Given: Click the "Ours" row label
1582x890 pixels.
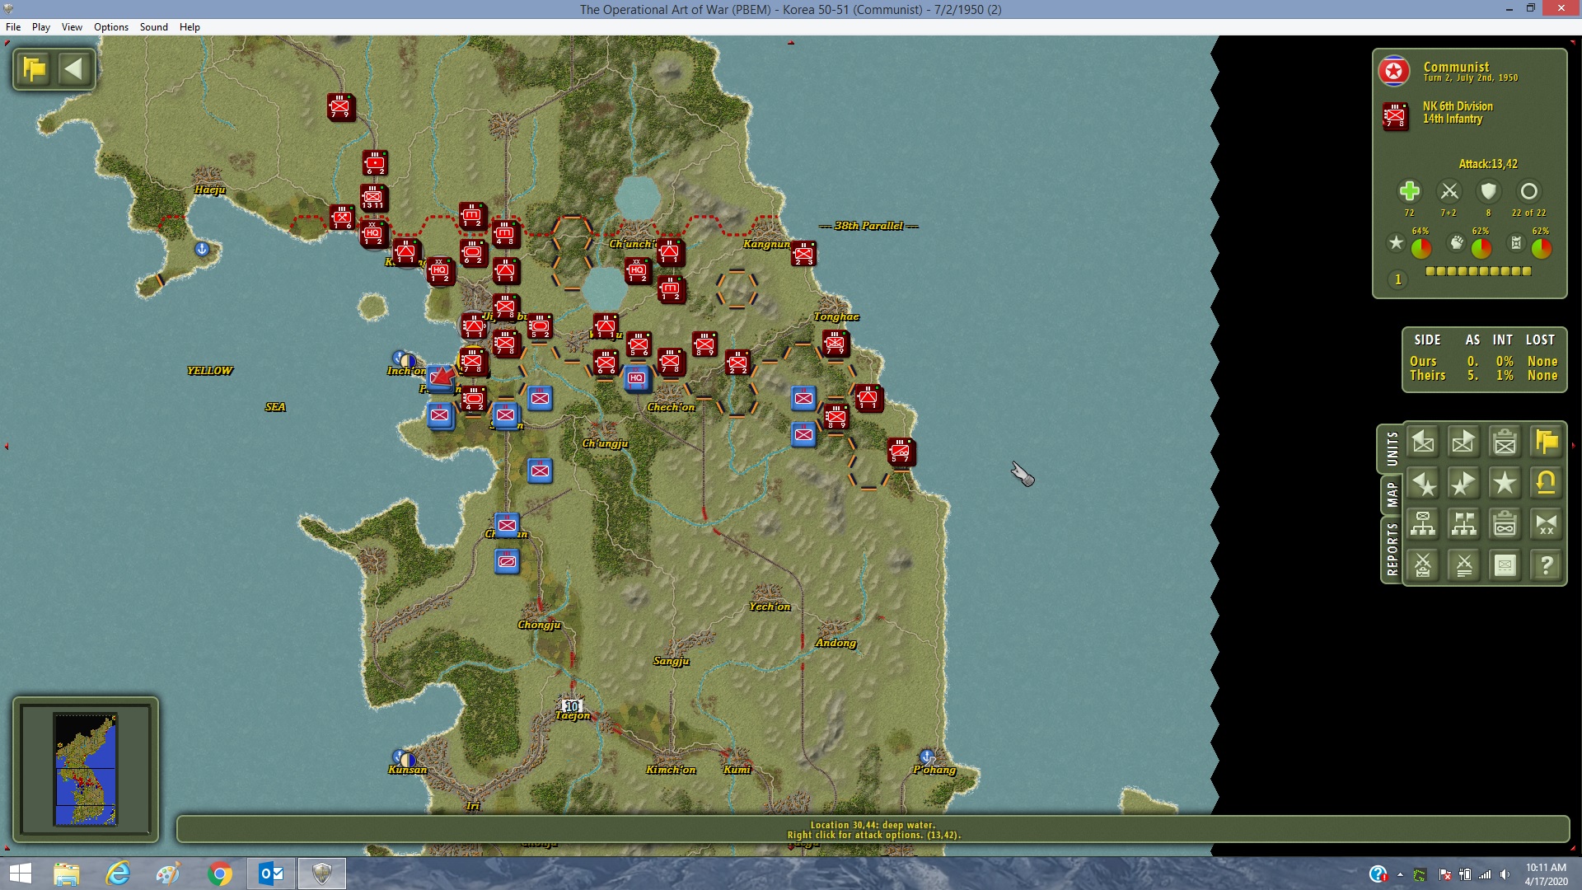Looking at the screenshot, I should [x=1423, y=362].
